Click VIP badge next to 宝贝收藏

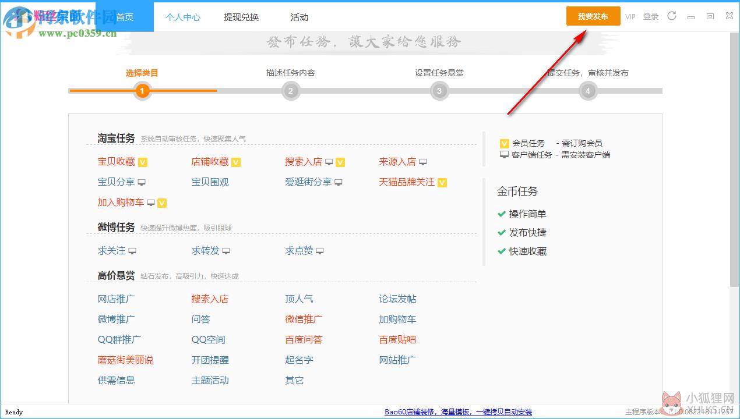pyautogui.click(x=142, y=162)
